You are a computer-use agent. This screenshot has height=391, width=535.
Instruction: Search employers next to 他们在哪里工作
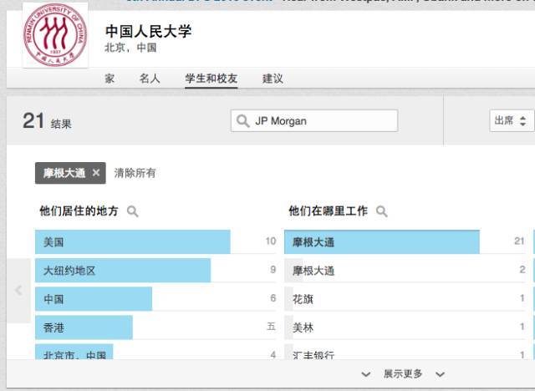pos(381,211)
